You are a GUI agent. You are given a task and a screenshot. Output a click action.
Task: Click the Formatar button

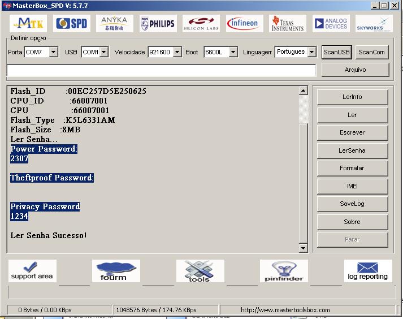(x=352, y=168)
